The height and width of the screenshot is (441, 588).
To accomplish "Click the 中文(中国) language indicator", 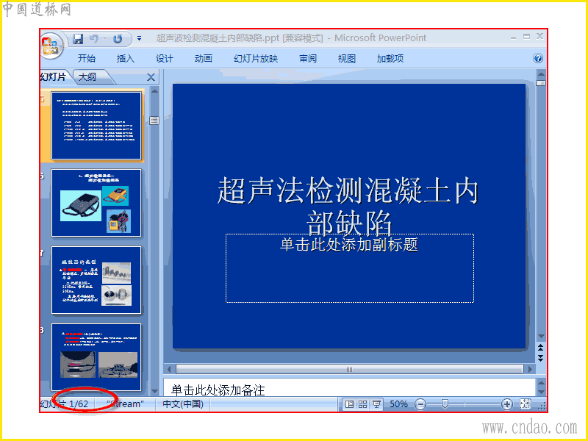I will pyautogui.click(x=183, y=404).
